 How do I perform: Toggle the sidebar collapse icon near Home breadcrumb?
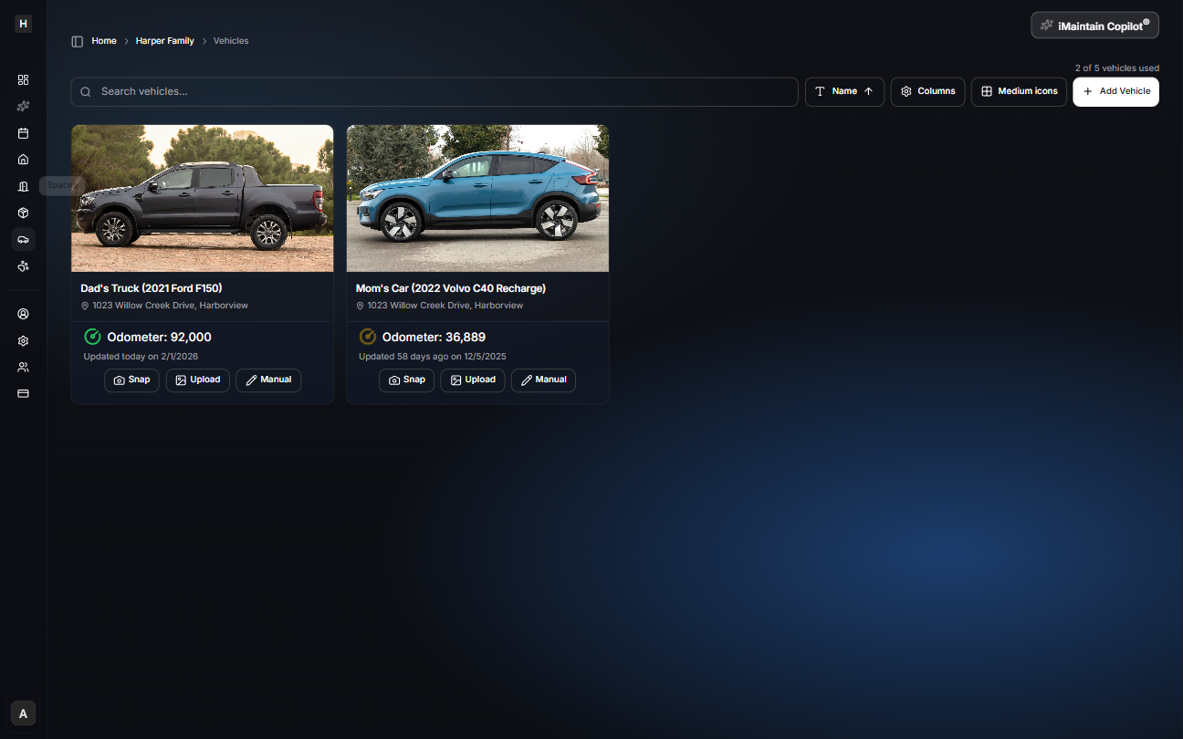pyautogui.click(x=77, y=40)
